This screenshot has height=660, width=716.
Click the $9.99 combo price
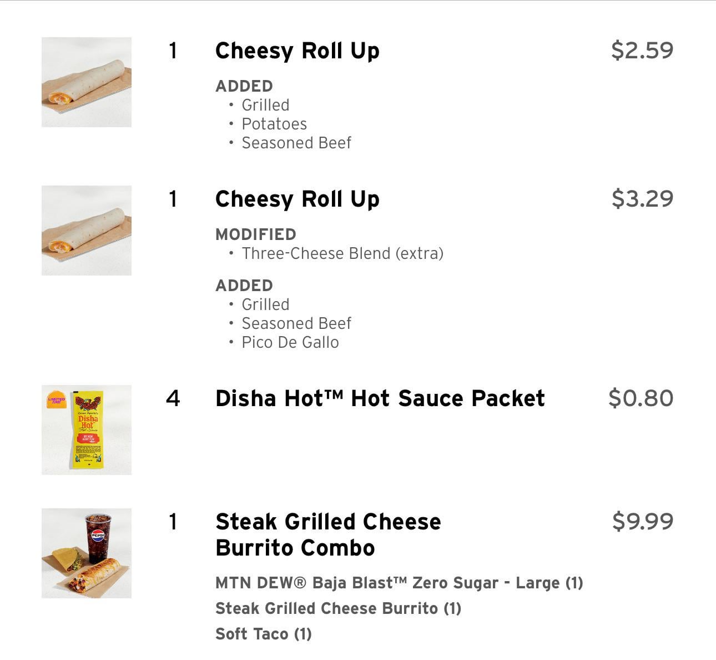point(642,521)
